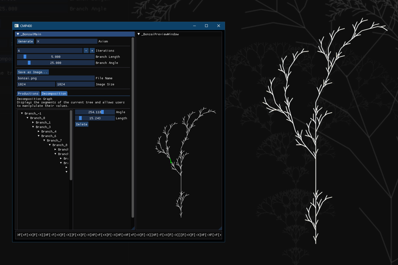This screenshot has width=398, height=265.
Task: Maximize the CMP400 window
Action: click(x=206, y=26)
